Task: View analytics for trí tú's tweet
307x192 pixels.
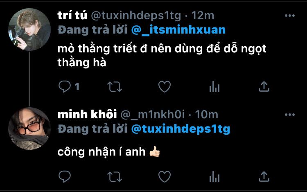Action: click(214, 86)
